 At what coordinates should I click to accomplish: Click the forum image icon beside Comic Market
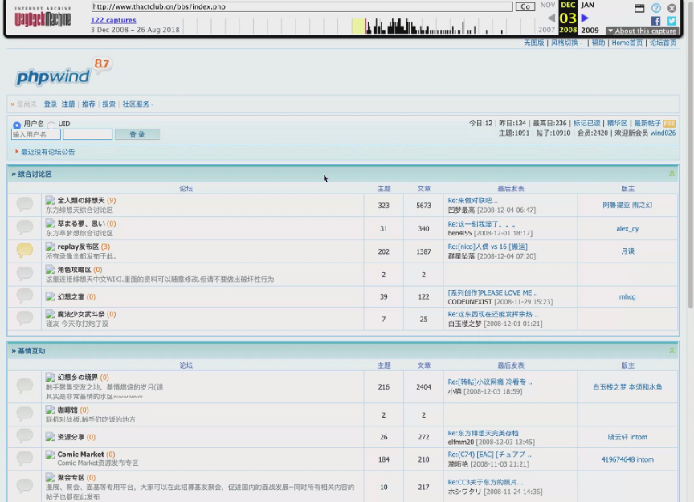[x=50, y=454]
